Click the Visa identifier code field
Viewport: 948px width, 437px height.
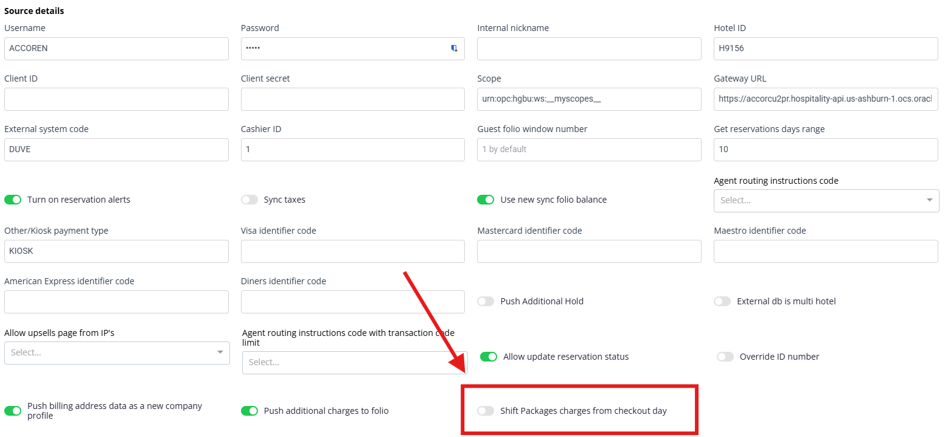pos(352,251)
